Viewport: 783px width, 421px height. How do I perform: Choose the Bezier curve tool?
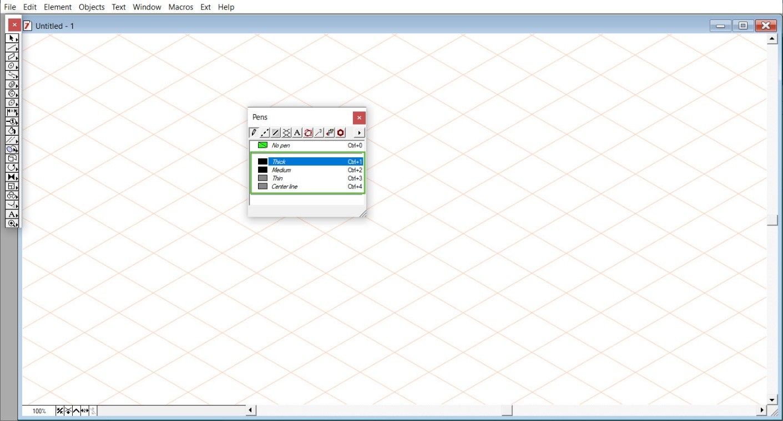point(12,75)
